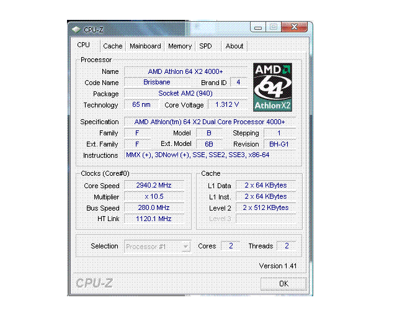Image resolution: width=397 pixels, height=318 pixels.
Task: Close the CPU-Z window
Action: [294, 27]
